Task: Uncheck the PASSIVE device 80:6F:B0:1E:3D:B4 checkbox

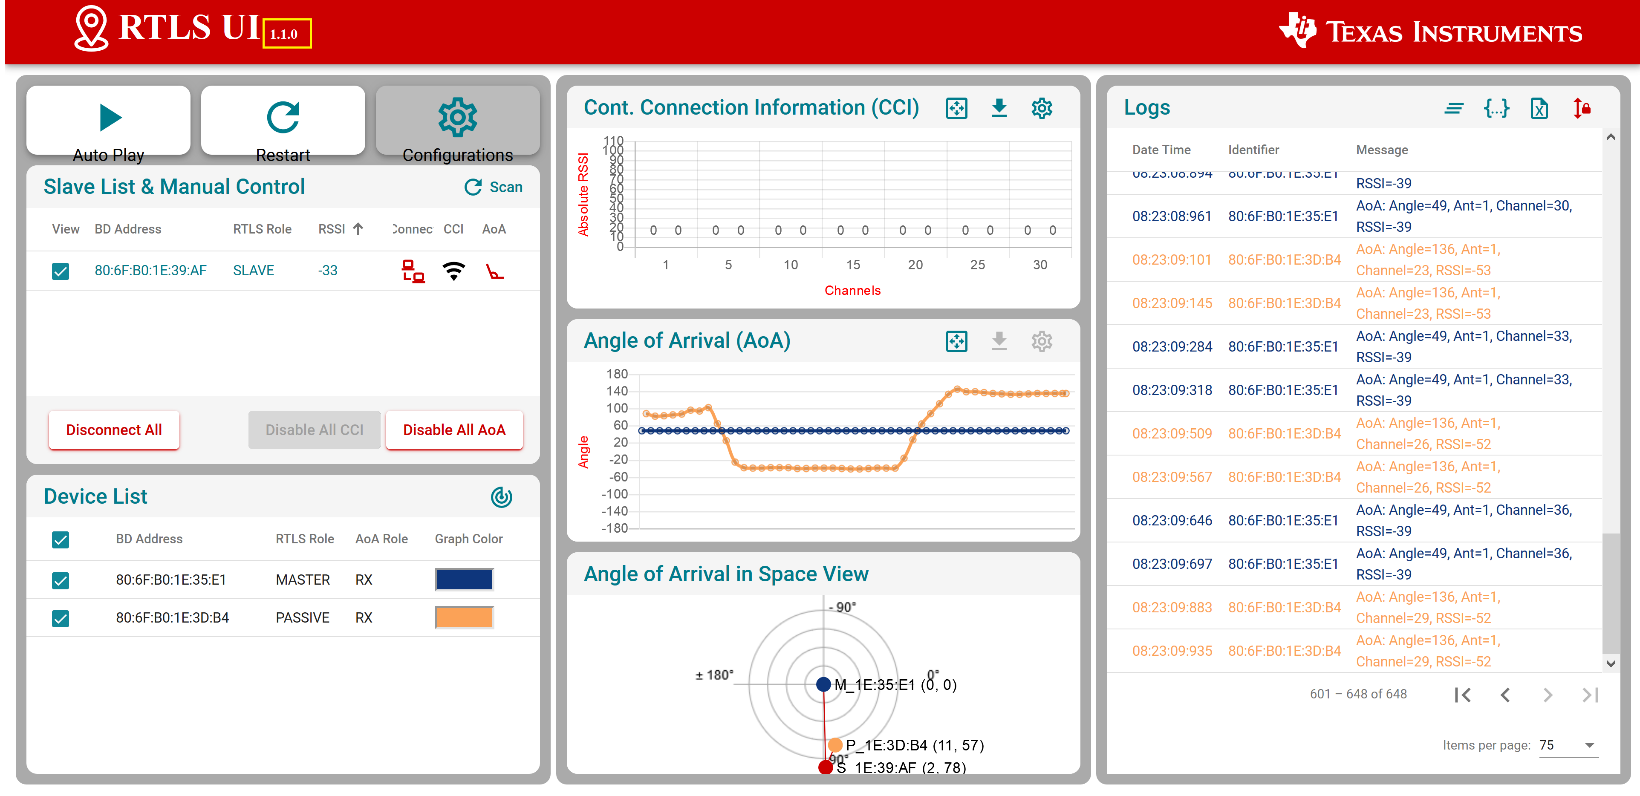Action: click(61, 618)
